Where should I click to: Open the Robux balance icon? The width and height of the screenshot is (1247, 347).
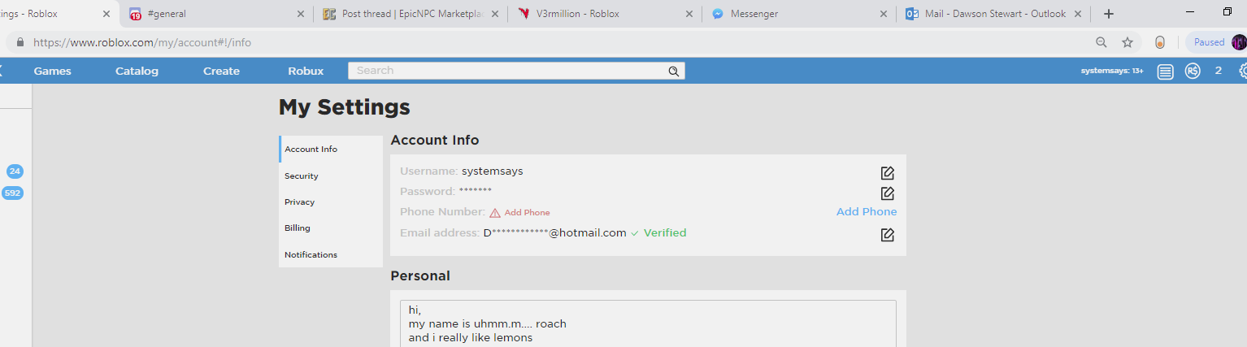point(1193,72)
